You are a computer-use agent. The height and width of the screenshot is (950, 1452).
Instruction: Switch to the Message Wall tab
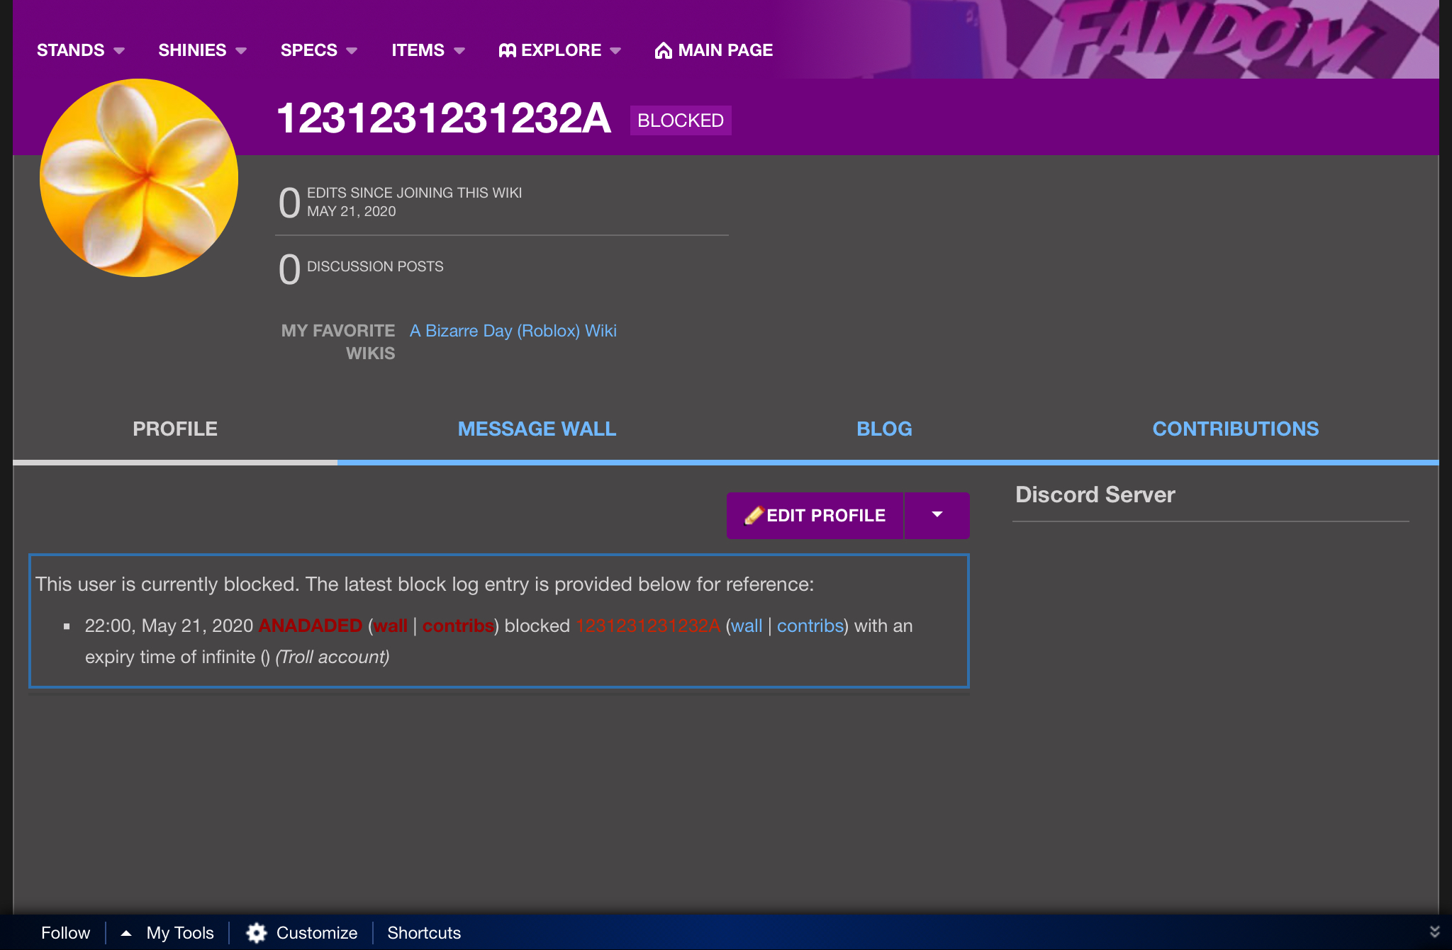tap(537, 429)
